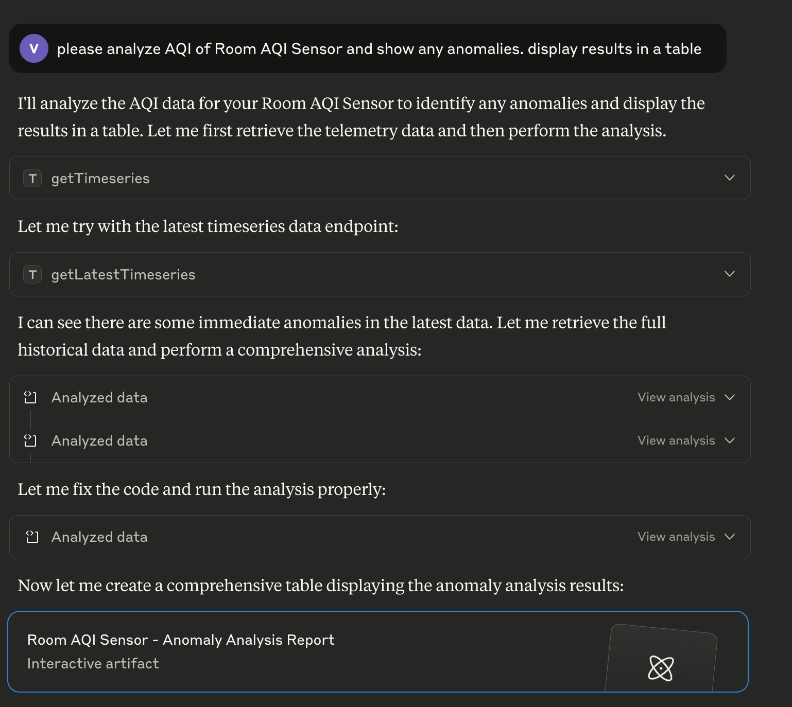Expand the last View analysis chevron
The height and width of the screenshot is (707, 792).
(730, 537)
